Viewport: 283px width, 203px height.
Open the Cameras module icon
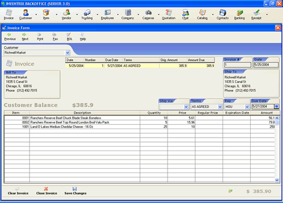[x=148, y=15]
